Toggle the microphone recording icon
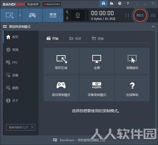 (x=67, y=18)
